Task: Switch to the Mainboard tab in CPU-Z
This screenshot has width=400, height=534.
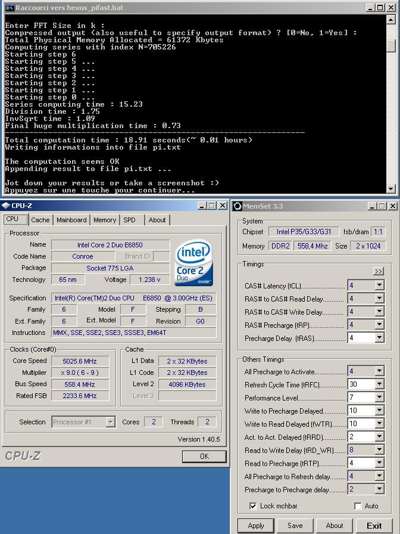Action: tap(71, 220)
